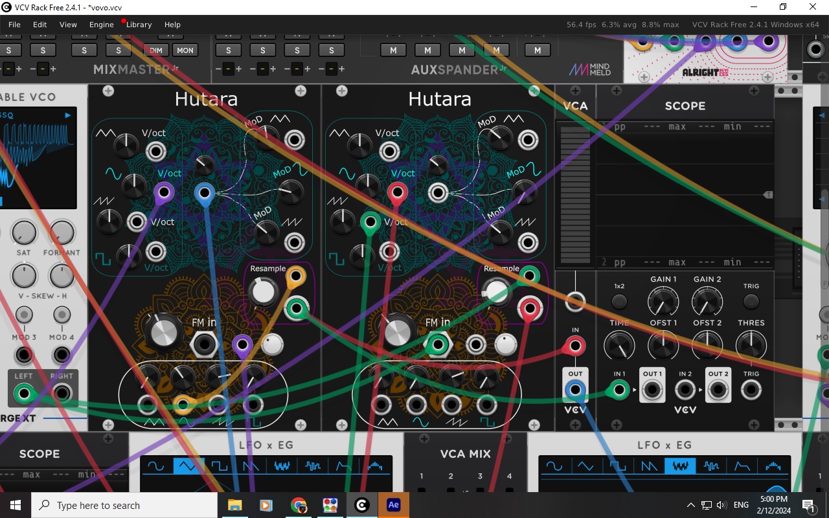Image resolution: width=829 pixels, height=518 pixels.
Task: Click the network icon in system tray
Action: pyautogui.click(x=706, y=505)
